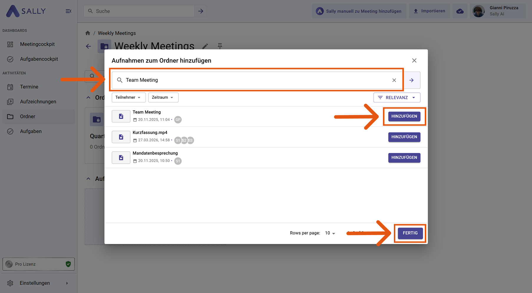Change sorting via Relevanz dropdown
The image size is (532, 293).
tap(396, 98)
